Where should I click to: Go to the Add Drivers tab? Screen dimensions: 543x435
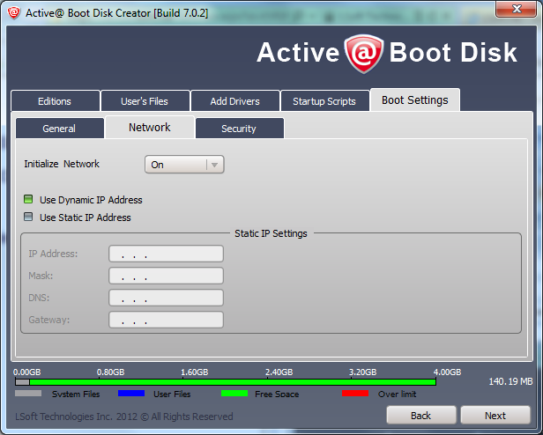[x=235, y=101]
